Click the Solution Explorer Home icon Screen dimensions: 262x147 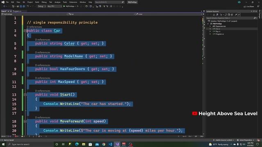click(x=214, y=15)
